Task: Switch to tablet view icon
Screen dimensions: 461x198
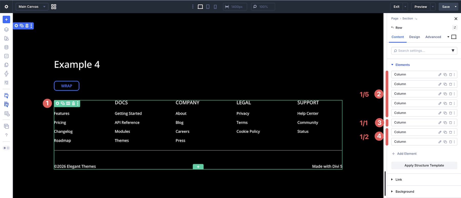Action: pyautogui.click(x=208, y=7)
